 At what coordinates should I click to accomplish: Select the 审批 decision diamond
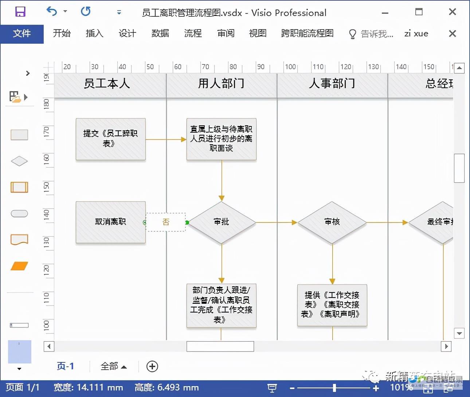pos(222,222)
